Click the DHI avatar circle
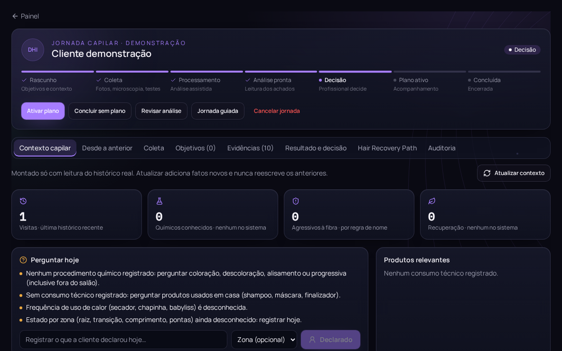 (x=33, y=50)
